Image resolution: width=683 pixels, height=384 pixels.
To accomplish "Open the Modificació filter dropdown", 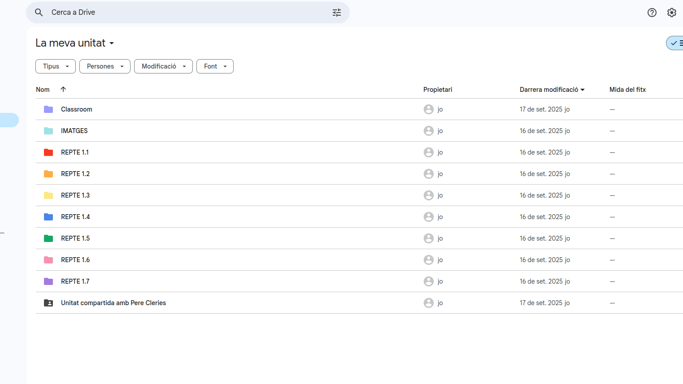I will coord(163,66).
